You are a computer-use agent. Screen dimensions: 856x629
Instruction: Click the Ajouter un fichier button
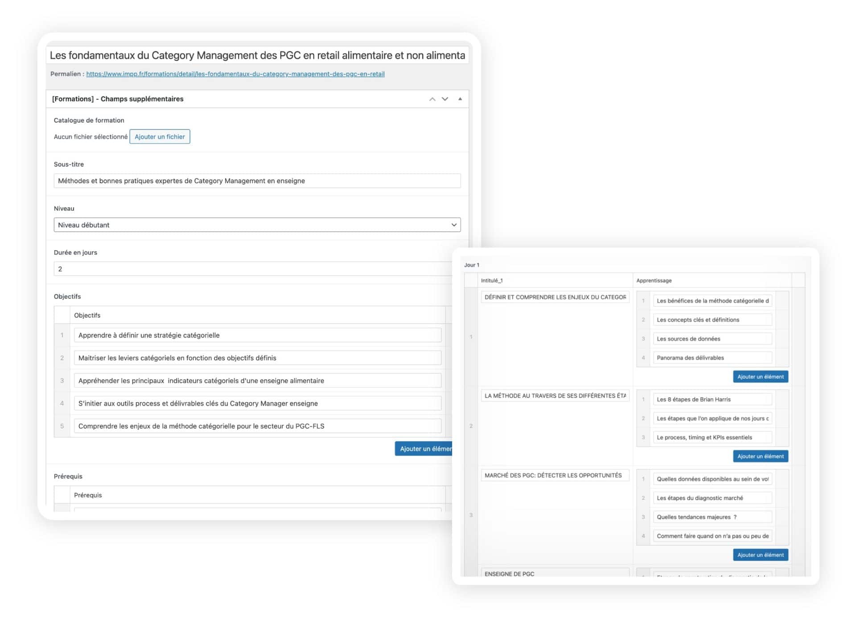[x=160, y=137]
